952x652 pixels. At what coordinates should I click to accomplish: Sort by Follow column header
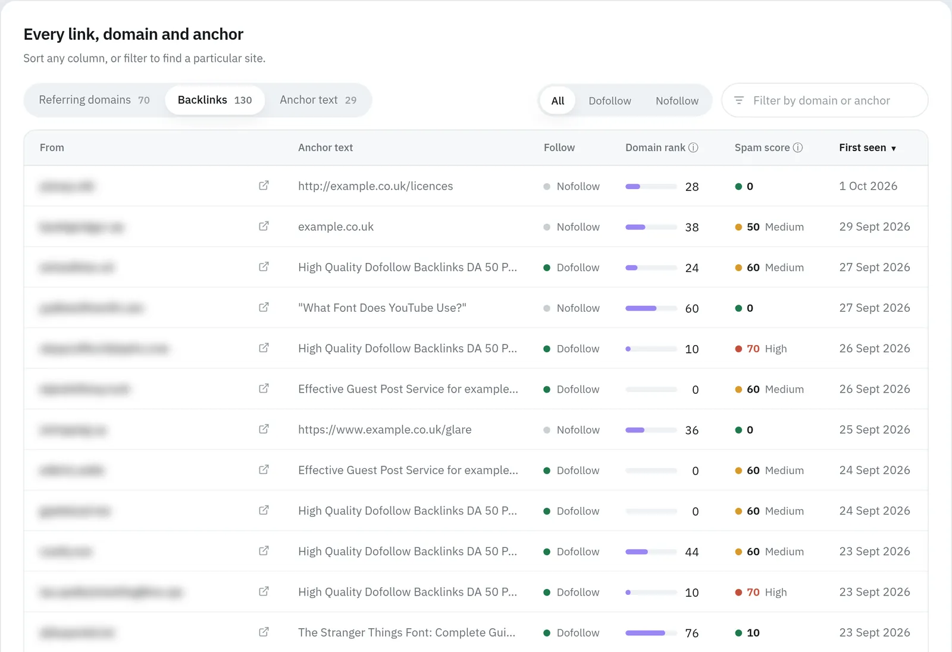(x=559, y=148)
